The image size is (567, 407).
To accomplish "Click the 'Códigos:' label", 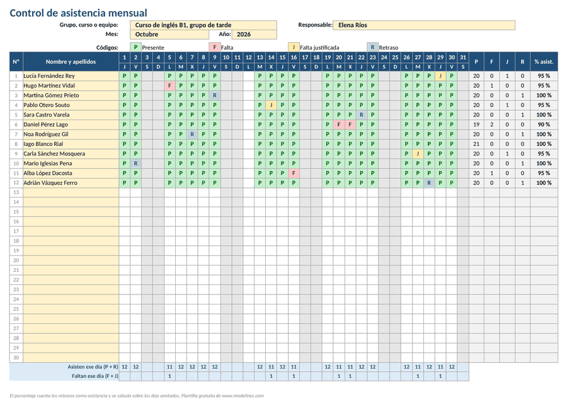I will [107, 48].
